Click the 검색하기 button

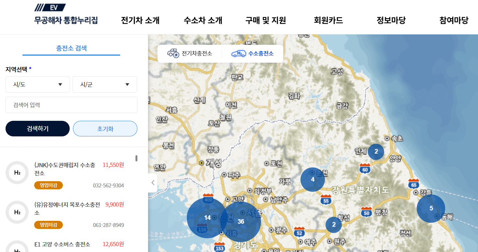click(37, 129)
